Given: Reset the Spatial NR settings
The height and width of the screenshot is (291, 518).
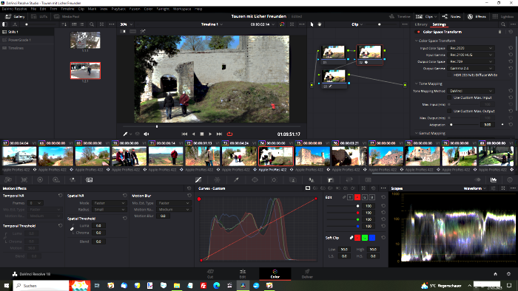Looking at the screenshot, I should [x=124, y=196].
